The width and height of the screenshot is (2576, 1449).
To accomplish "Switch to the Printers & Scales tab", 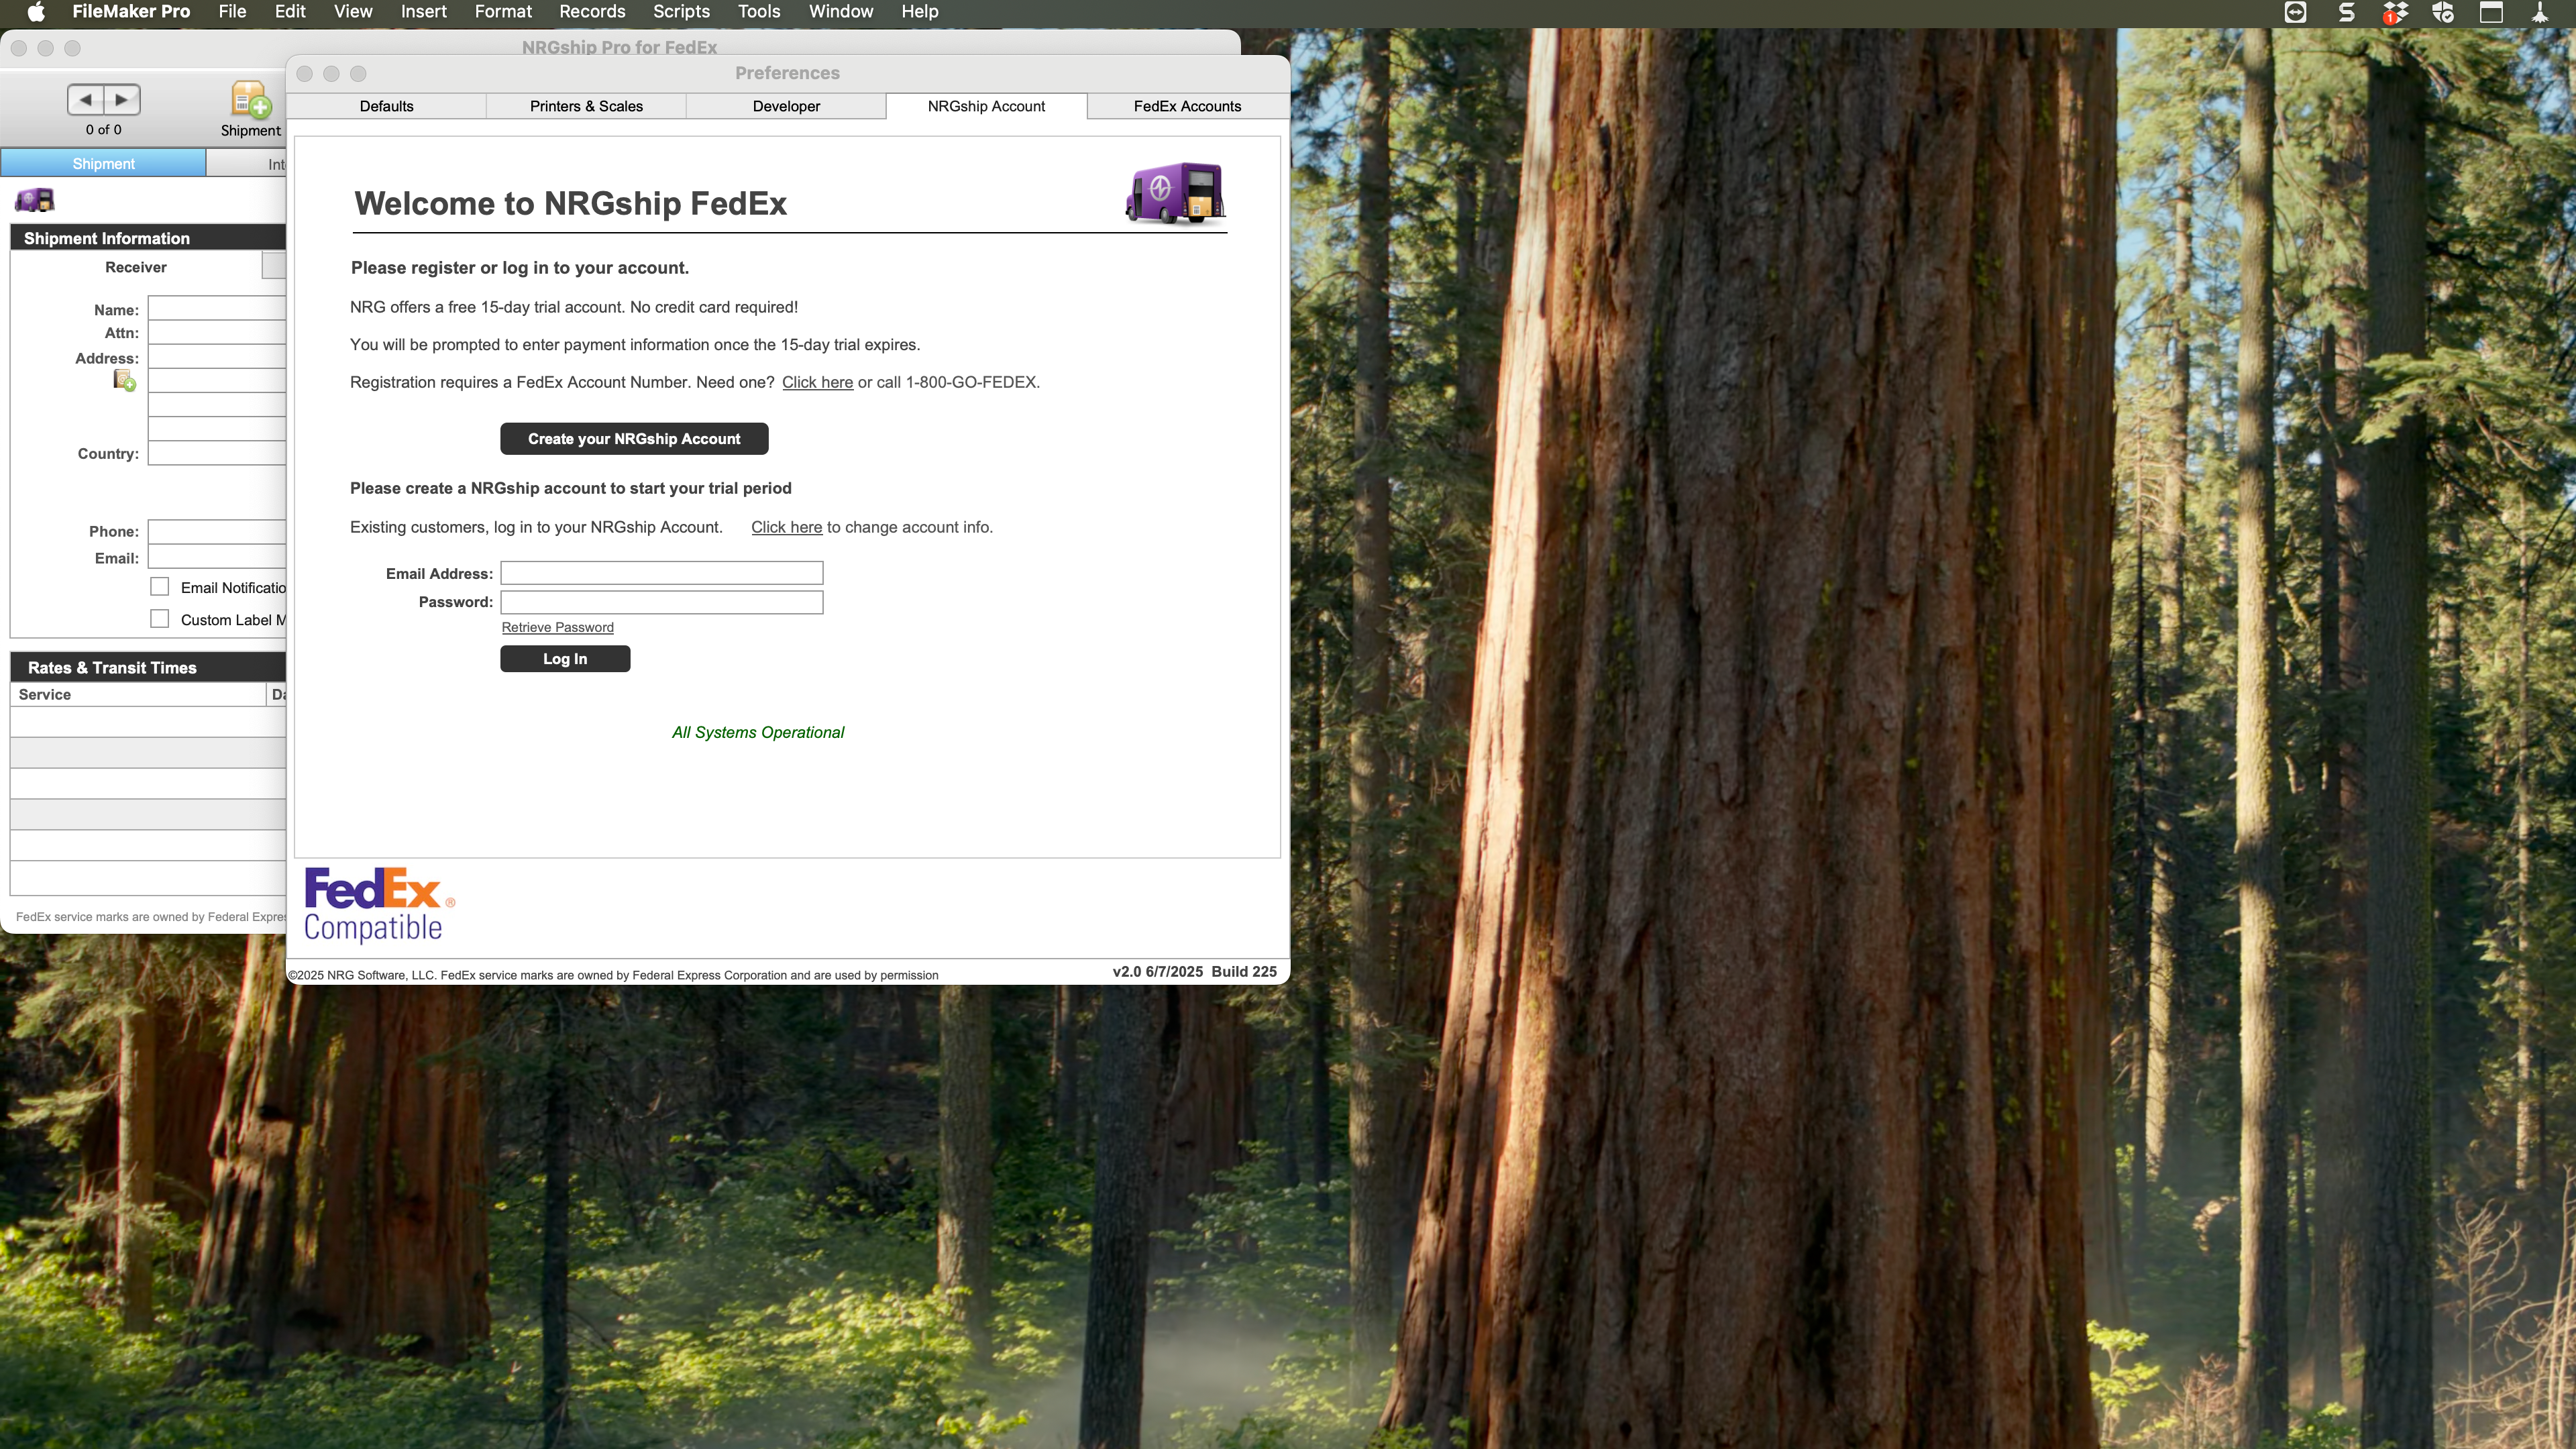I will (586, 106).
